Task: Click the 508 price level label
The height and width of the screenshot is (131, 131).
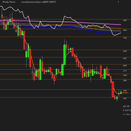Action: [125, 80]
